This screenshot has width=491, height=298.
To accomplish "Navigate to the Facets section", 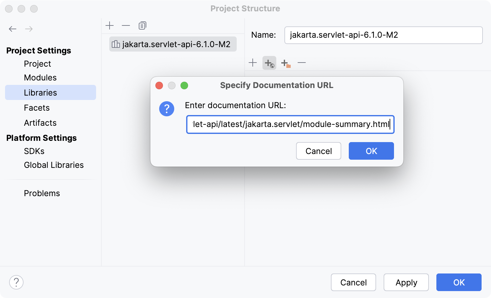I will (37, 108).
